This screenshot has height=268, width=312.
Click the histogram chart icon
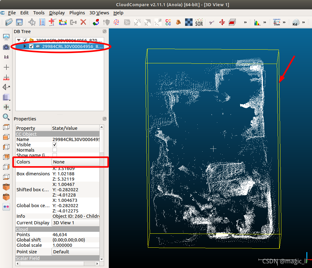point(257,22)
